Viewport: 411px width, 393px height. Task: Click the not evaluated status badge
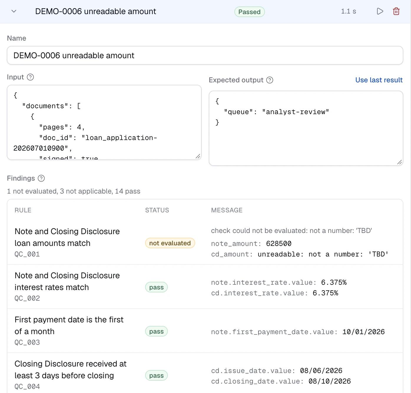[x=170, y=243]
